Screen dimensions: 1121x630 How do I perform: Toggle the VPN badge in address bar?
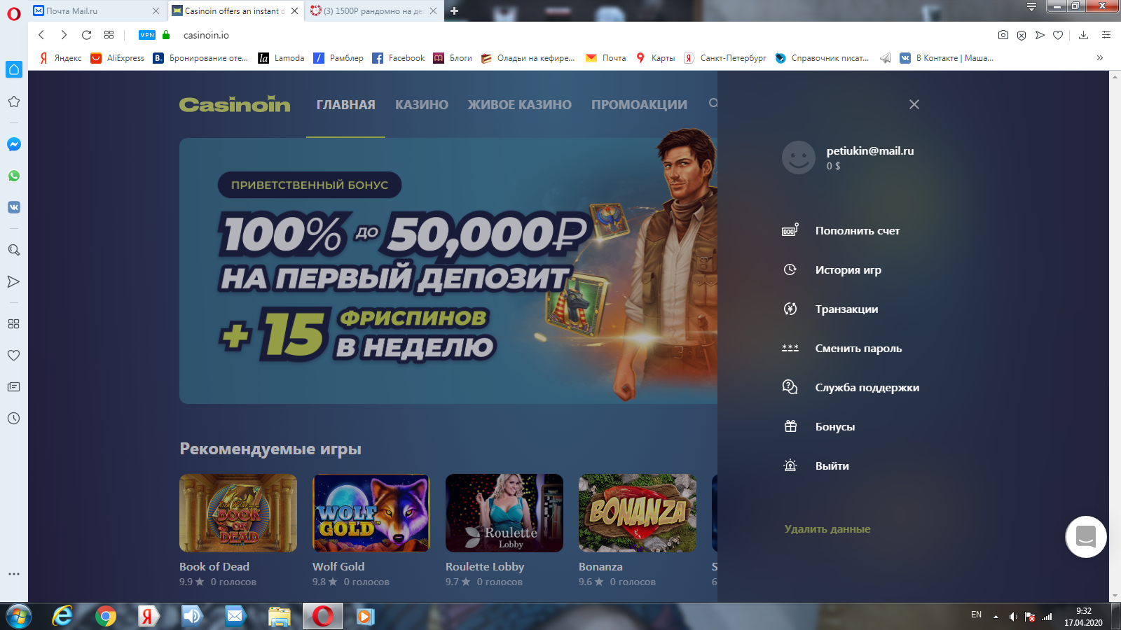[147, 35]
